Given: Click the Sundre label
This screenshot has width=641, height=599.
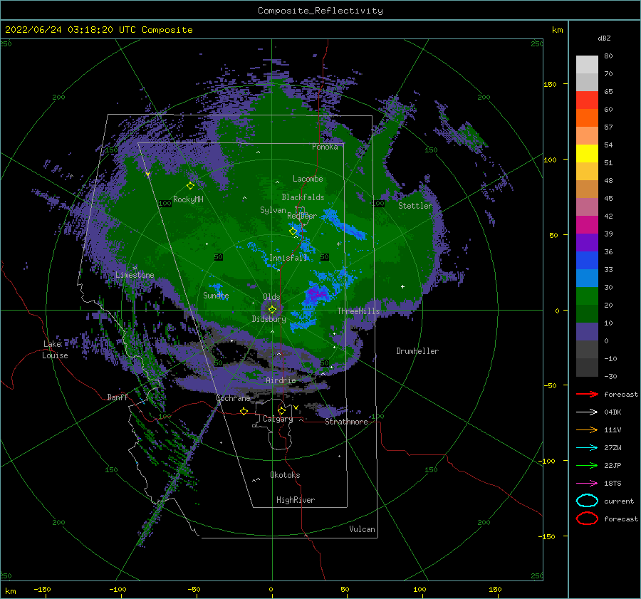Looking at the screenshot, I should click(216, 295).
